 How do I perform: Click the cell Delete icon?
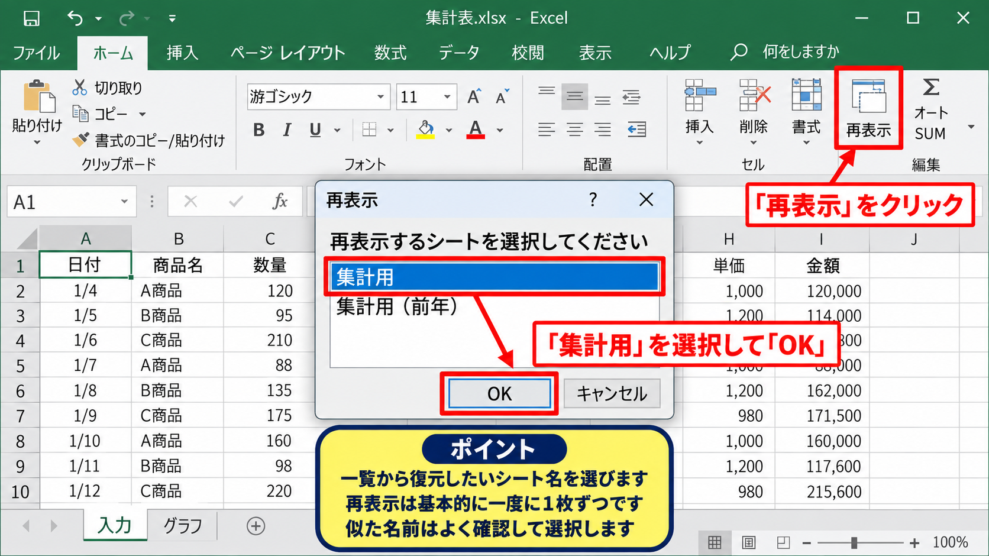[755, 96]
